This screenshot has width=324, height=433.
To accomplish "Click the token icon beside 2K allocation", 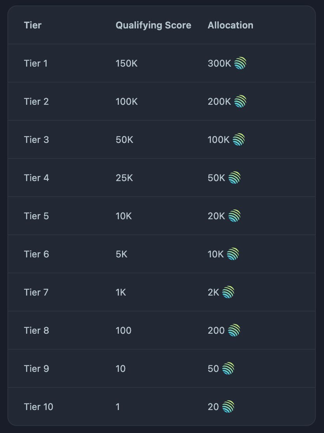I will click(x=228, y=292).
